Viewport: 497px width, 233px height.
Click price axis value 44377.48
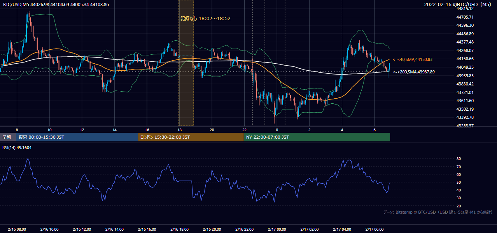click(x=465, y=42)
